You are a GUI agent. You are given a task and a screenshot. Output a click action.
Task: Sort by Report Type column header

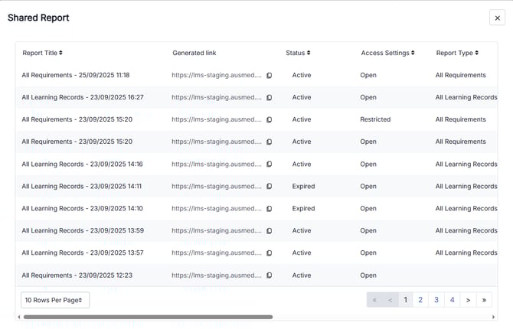pyautogui.click(x=457, y=53)
